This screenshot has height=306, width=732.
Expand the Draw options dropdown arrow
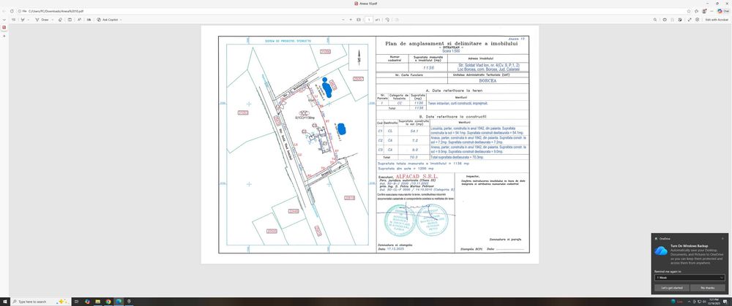pos(52,20)
